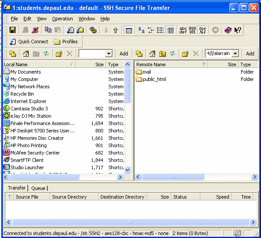
Task: Open local folder favorites icon
Action: [13, 54]
